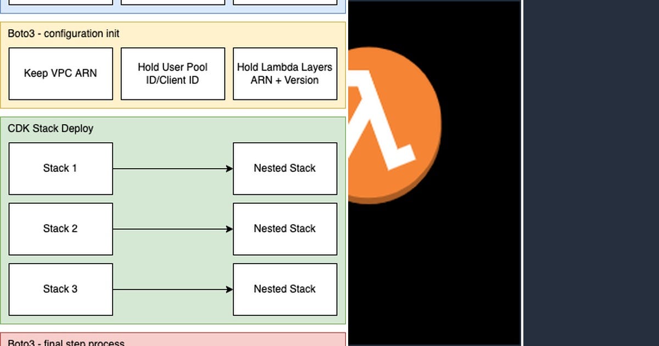This screenshot has width=659, height=346.
Task: Click the 'Boto3 - configuration init' heading
Action: point(64,34)
